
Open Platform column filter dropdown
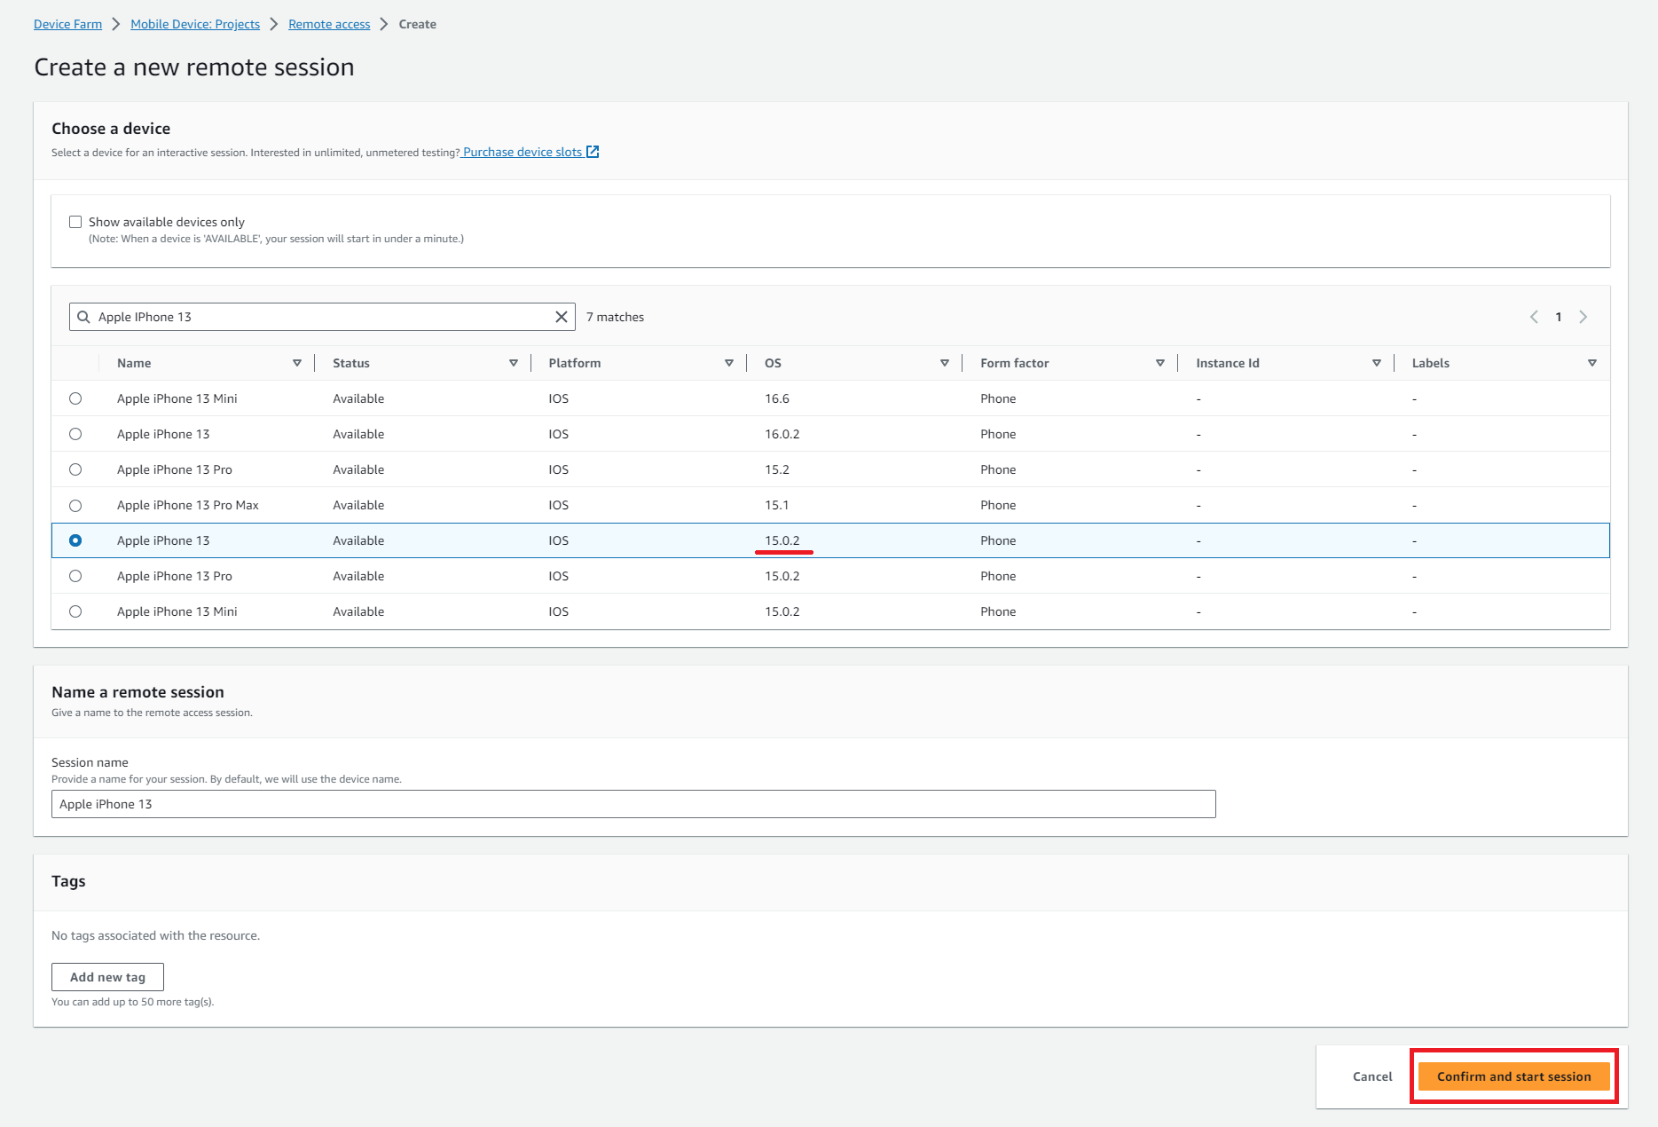[x=728, y=363]
